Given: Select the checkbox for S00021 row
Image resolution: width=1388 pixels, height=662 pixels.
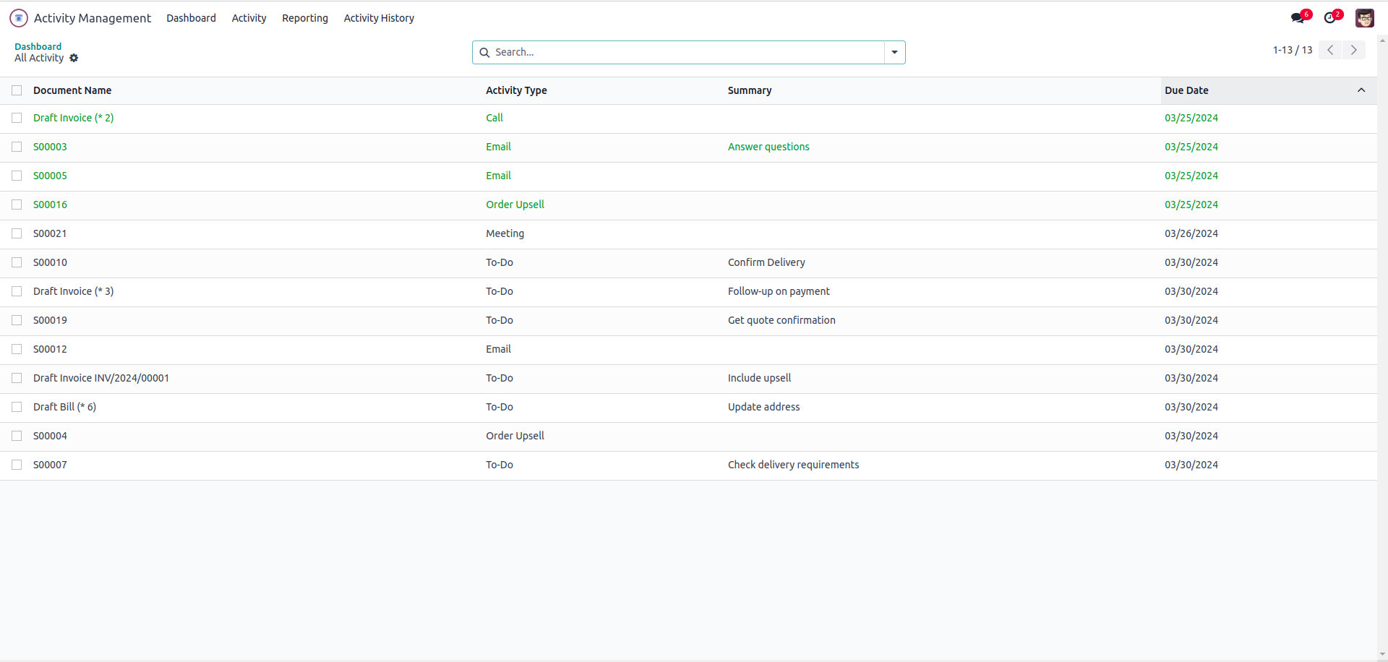Looking at the screenshot, I should coord(17,233).
